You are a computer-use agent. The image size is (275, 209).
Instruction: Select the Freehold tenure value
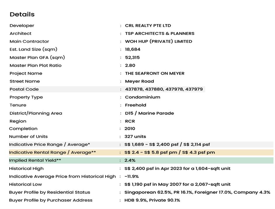(136, 105)
